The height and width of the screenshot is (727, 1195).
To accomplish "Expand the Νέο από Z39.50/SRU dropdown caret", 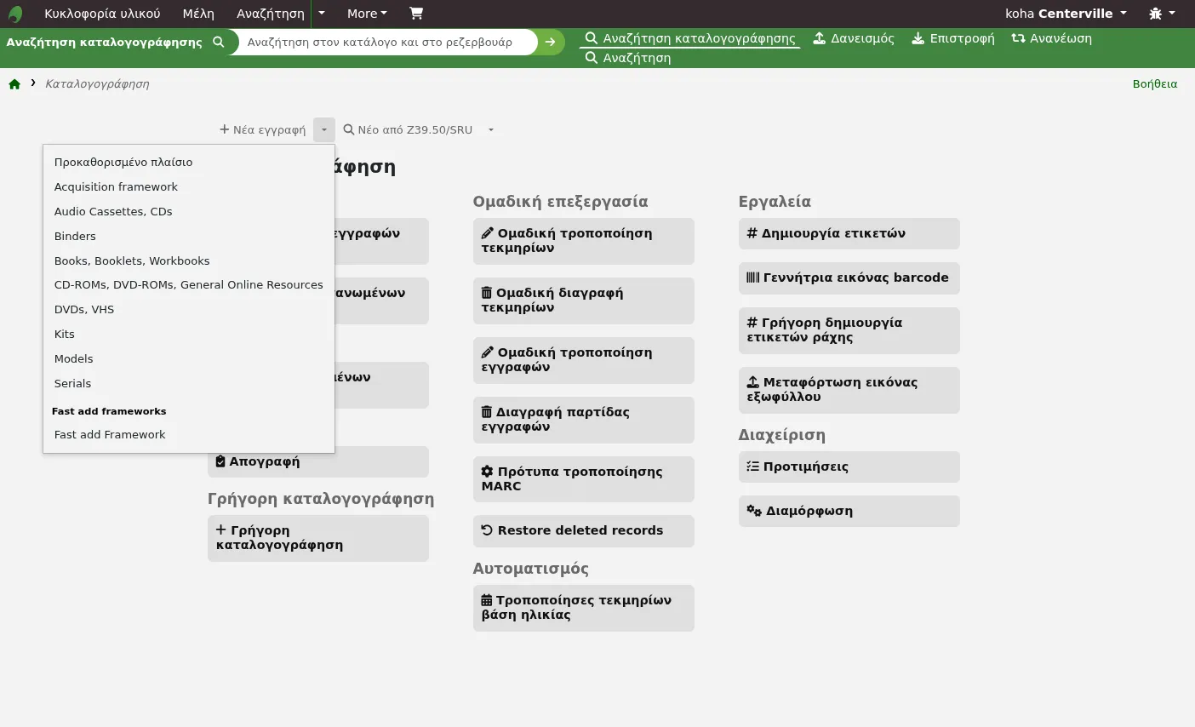I will coord(490,130).
